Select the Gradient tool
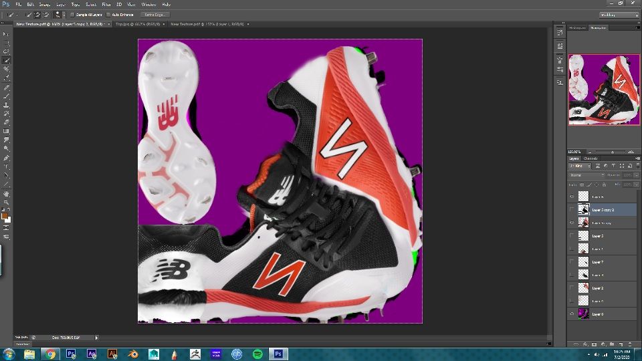This screenshot has width=642, height=361. click(x=6, y=131)
